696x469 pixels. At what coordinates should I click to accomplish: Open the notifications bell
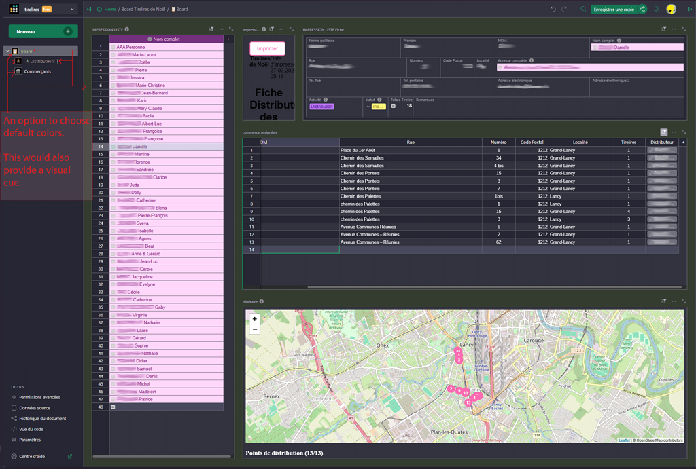click(656, 10)
